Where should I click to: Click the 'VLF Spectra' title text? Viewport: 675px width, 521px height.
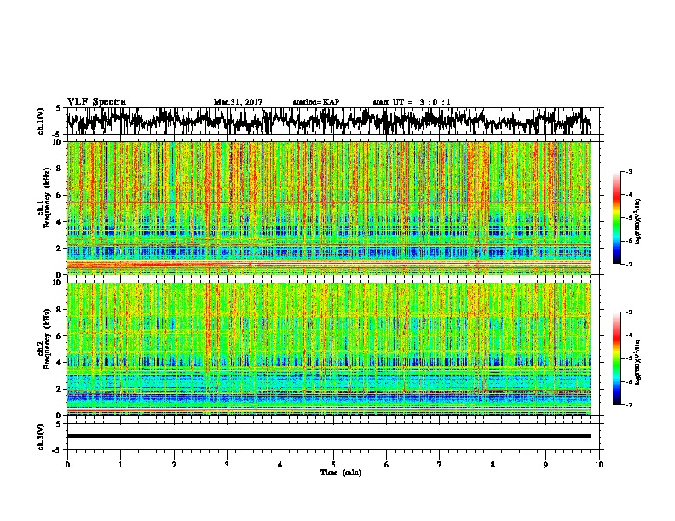(x=96, y=102)
